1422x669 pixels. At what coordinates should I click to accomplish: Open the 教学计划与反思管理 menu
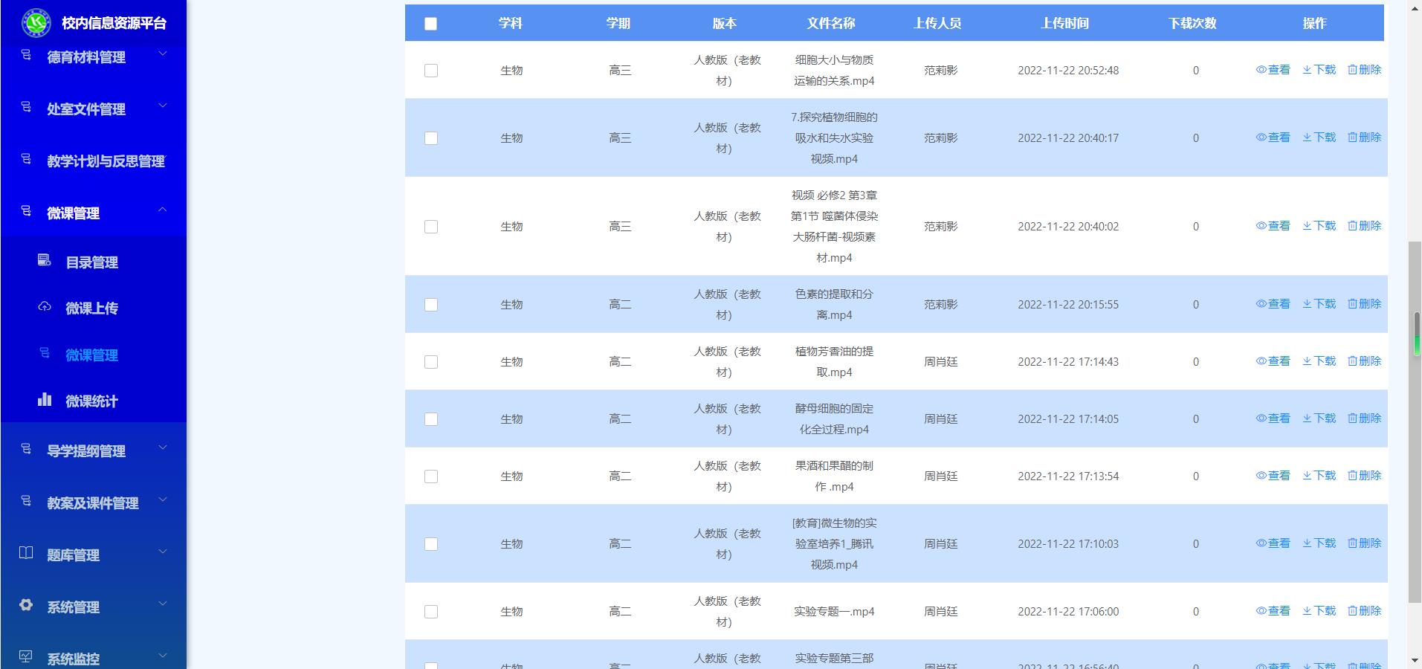tap(106, 161)
